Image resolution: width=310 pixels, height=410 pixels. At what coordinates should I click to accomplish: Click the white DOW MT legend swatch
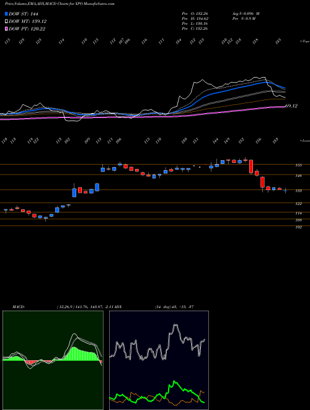pos(6,22)
